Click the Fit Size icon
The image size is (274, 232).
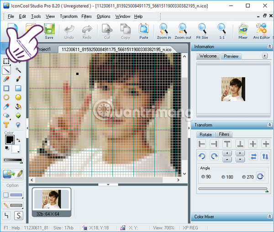(x=202, y=31)
